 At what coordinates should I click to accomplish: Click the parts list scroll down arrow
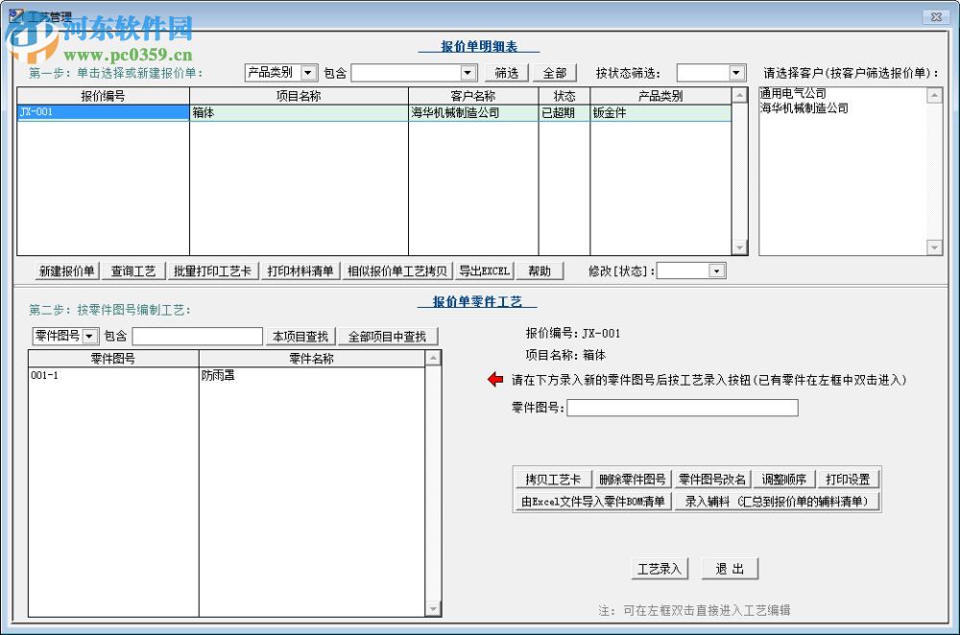click(434, 609)
